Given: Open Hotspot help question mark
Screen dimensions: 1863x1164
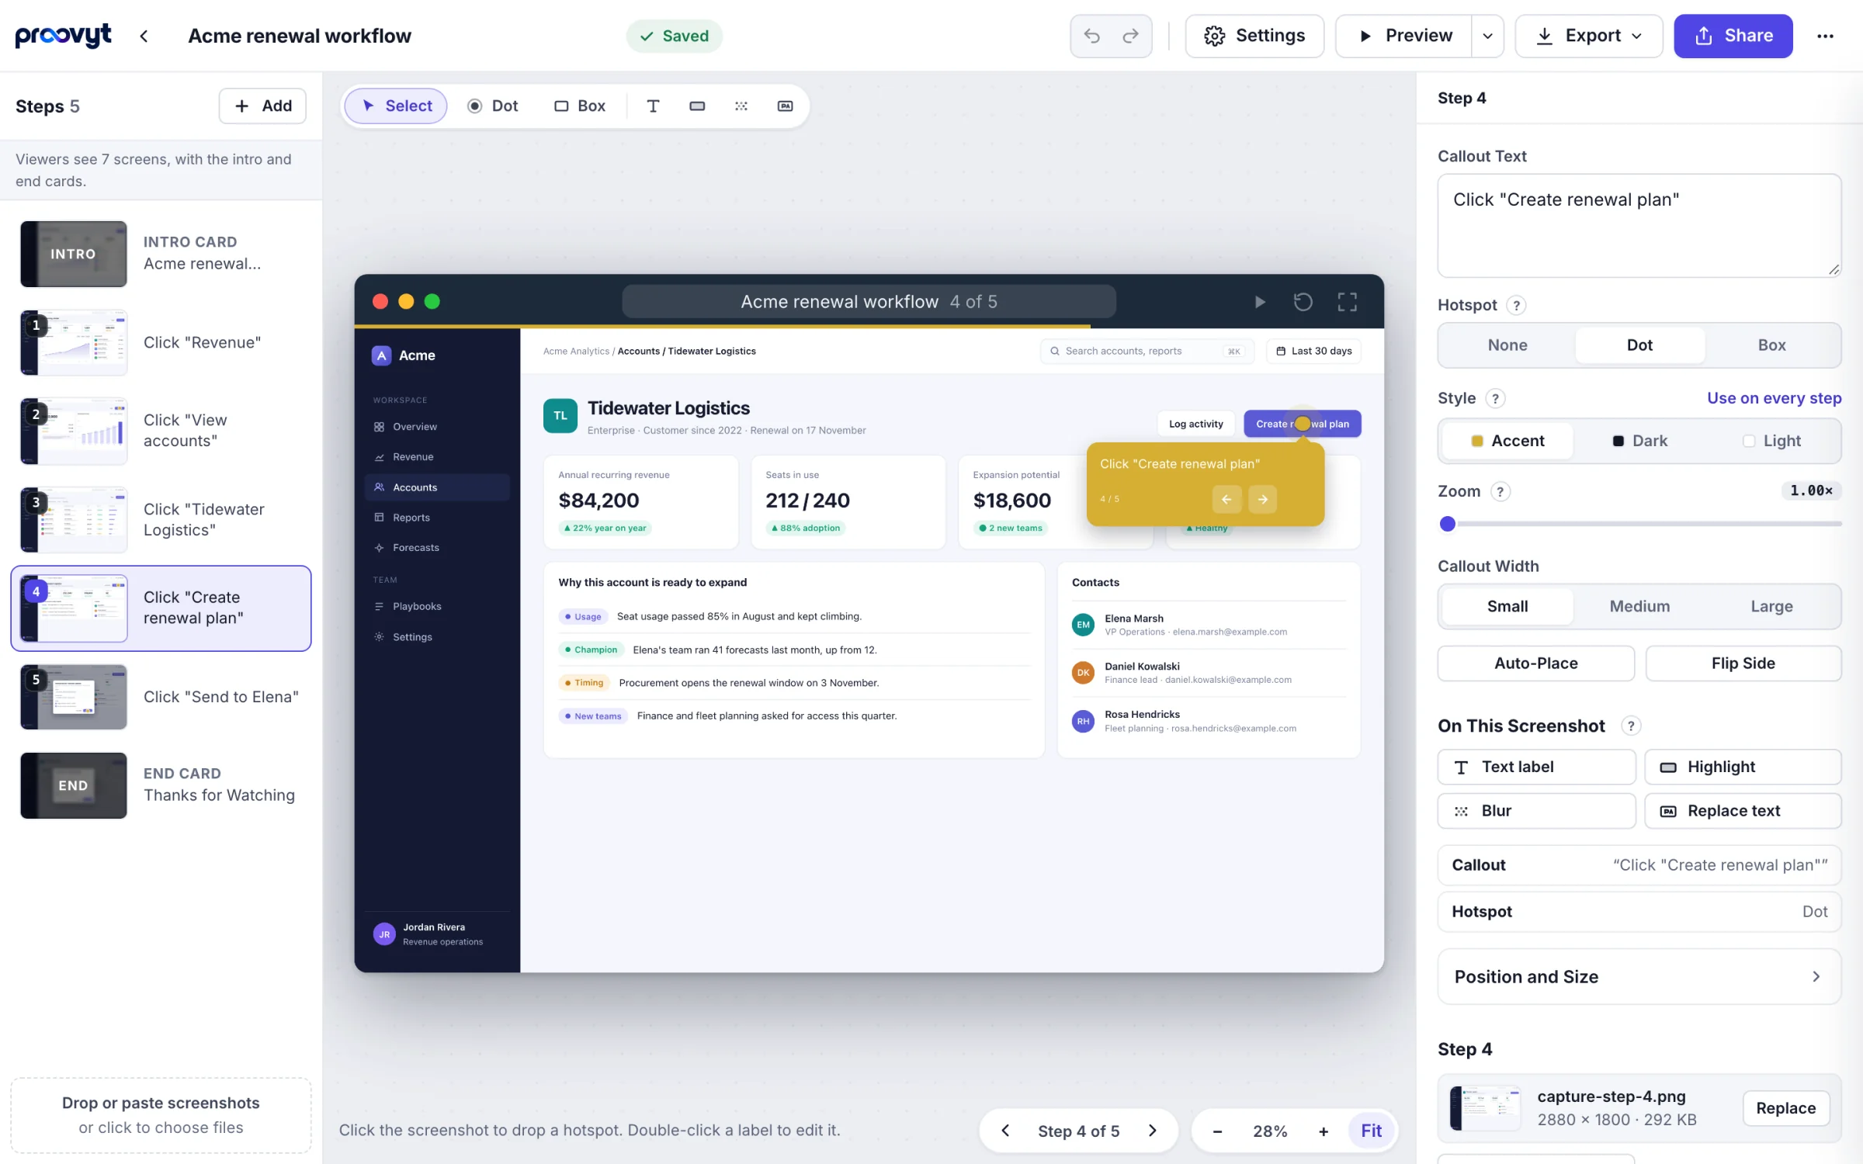Looking at the screenshot, I should tap(1516, 305).
